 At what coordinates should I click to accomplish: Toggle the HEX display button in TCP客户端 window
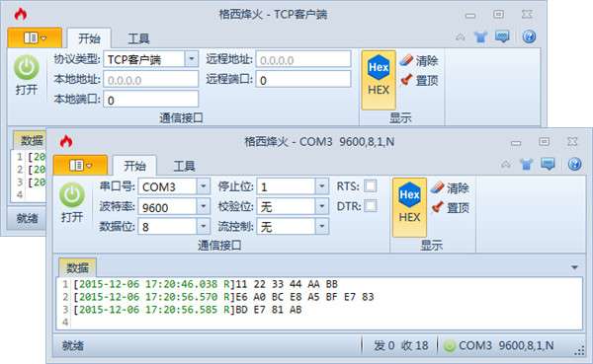coord(379,80)
